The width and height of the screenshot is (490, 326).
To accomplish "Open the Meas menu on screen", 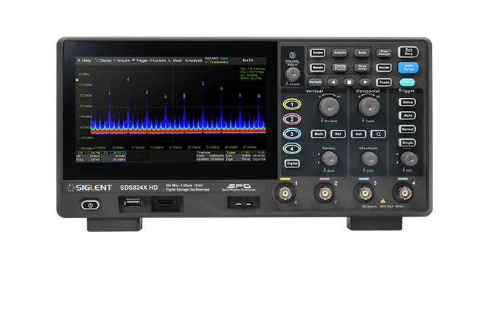I will pyautogui.click(x=176, y=61).
